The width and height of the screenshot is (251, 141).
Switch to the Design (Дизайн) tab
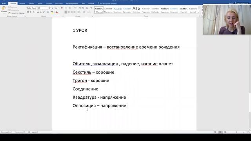pyautogui.click(x=31, y=4)
